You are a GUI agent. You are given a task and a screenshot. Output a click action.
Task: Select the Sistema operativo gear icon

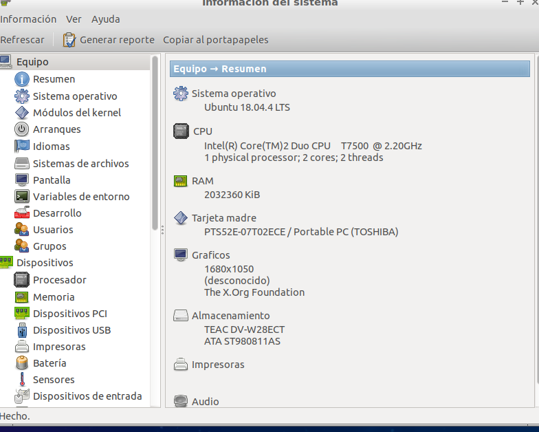tap(22, 96)
